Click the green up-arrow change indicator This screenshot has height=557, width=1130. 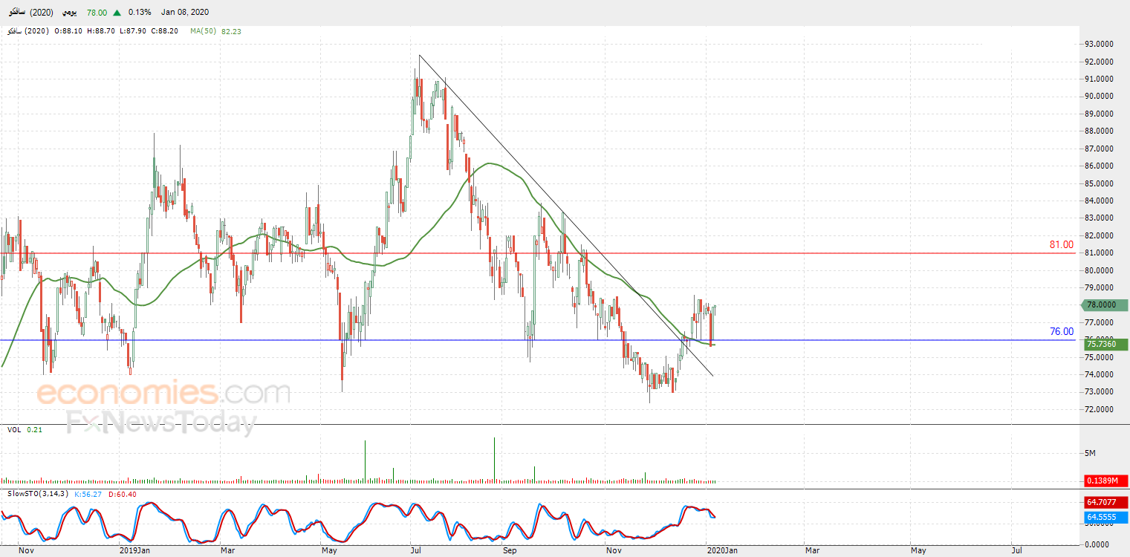[x=117, y=13]
